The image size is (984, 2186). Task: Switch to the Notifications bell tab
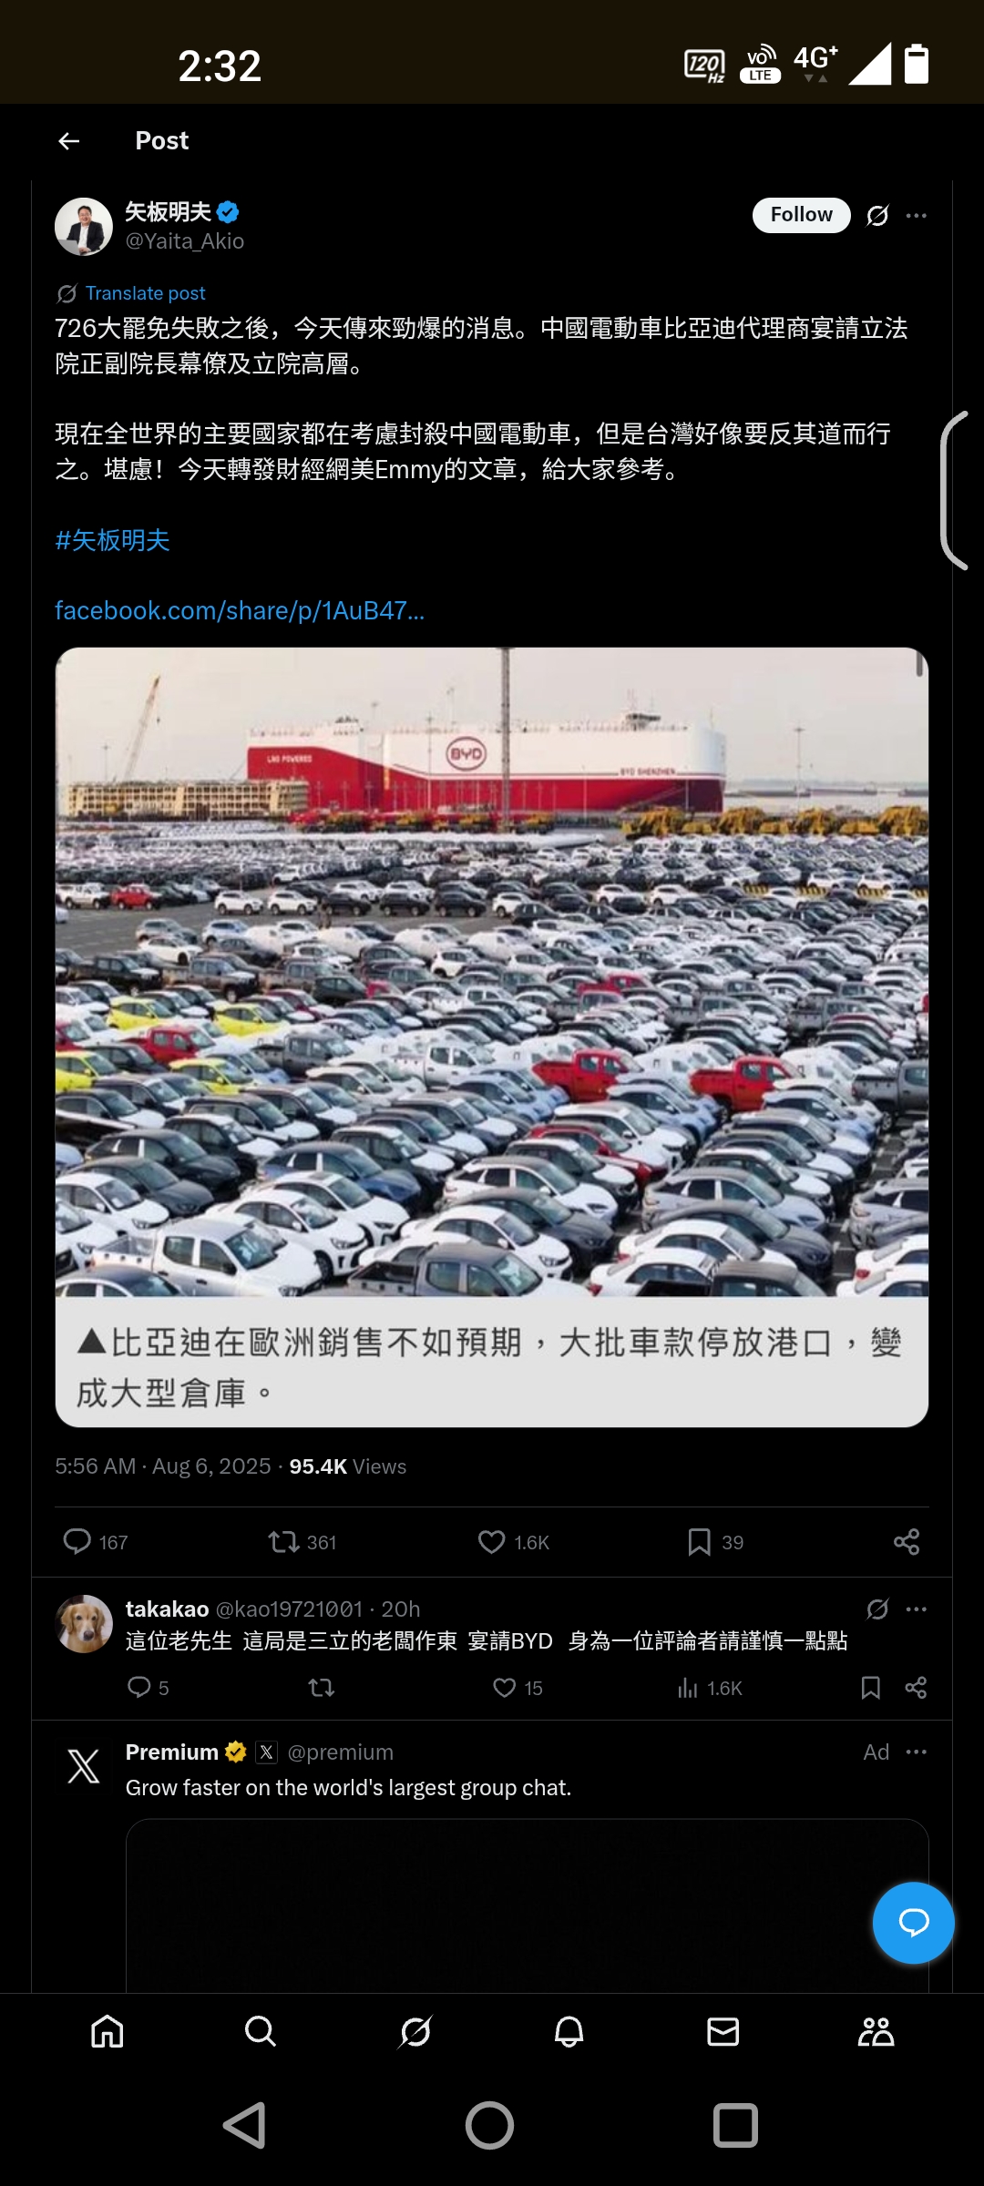click(x=569, y=2032)
